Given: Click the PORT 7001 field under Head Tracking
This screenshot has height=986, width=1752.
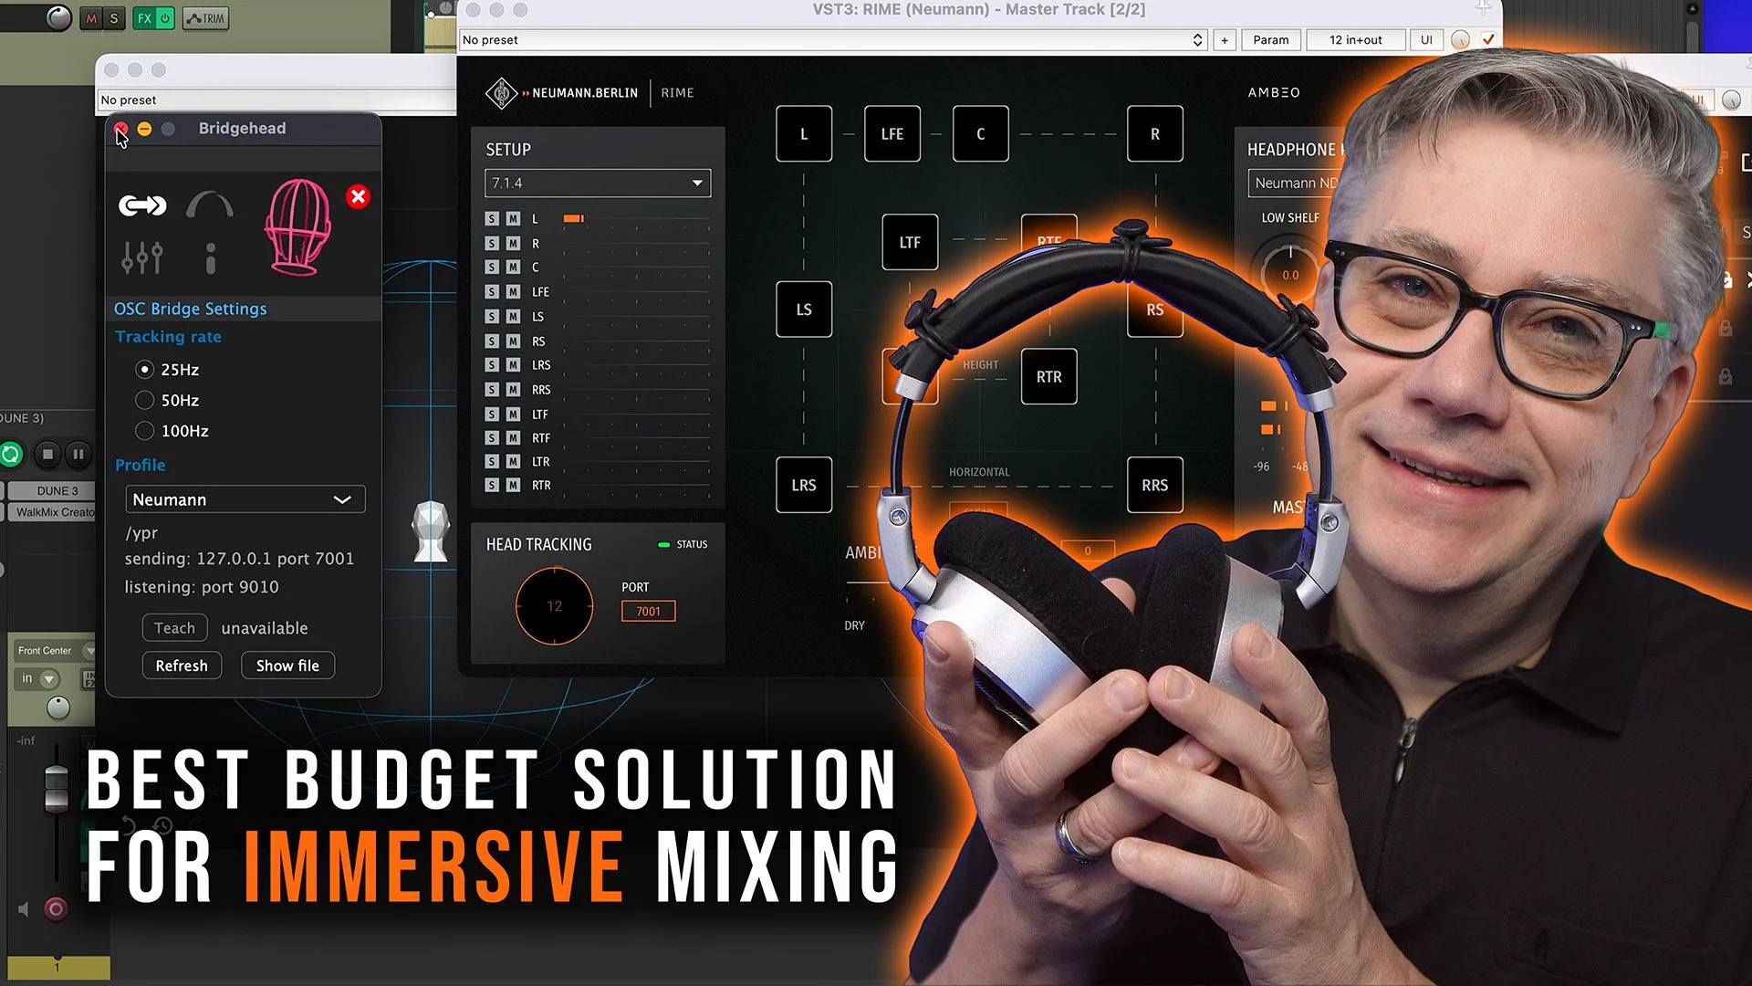Looking at the screenshot, I should pyautogui.click(x=648, y=611).
